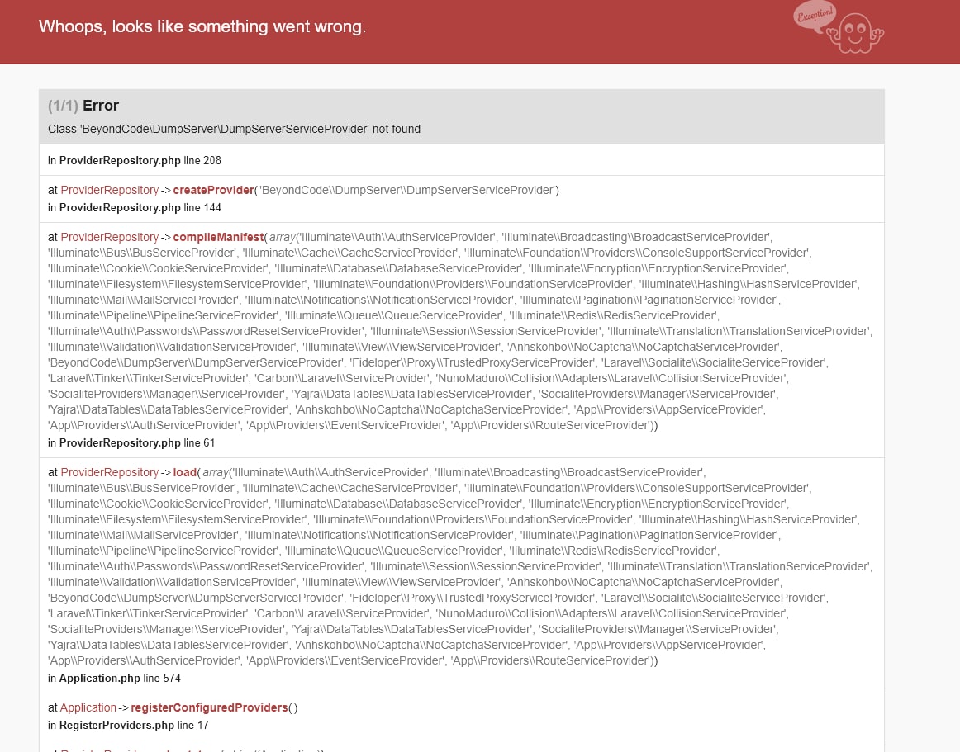The width and height of the screenshot is (960, 752).
Task: Open "ProviderRepository.php line 144" file reference
Action: coord(135,207)
